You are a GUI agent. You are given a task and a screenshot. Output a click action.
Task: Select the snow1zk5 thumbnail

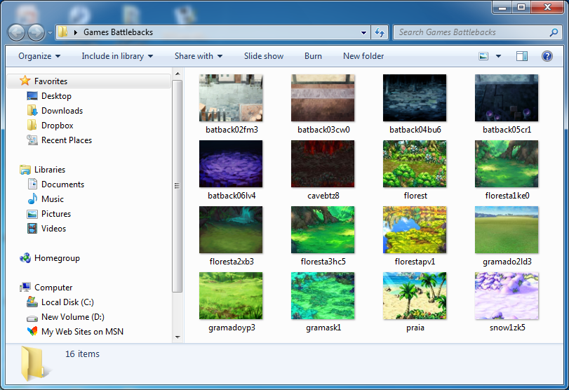pos(507,296)
